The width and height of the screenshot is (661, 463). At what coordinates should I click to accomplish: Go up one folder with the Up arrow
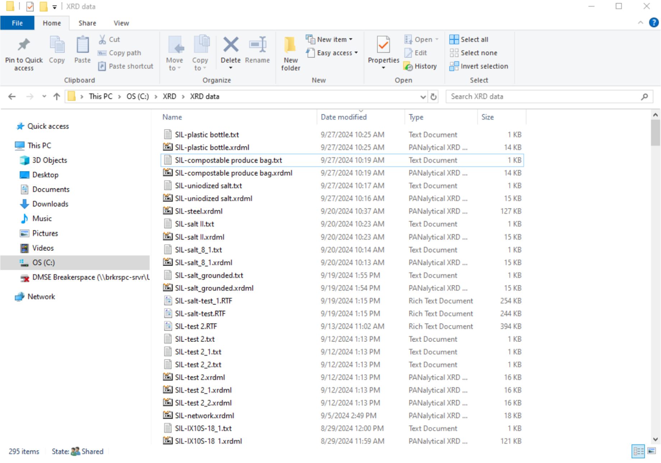click(x=56, y=97)
